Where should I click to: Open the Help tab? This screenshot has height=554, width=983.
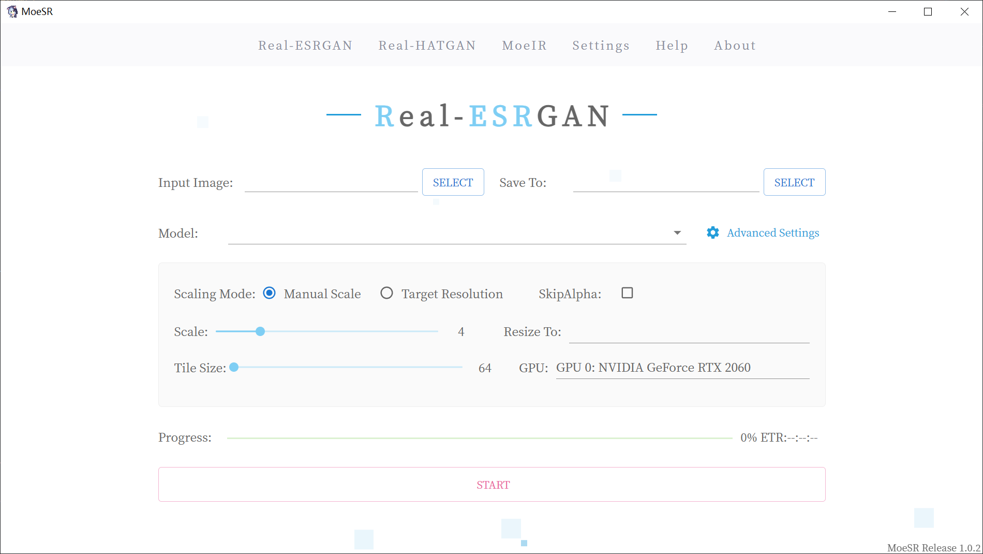[672, 46]
